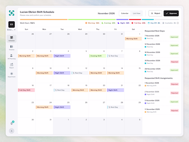
Task: Open the Timeline sidebar item
Action: coord(12,48)
